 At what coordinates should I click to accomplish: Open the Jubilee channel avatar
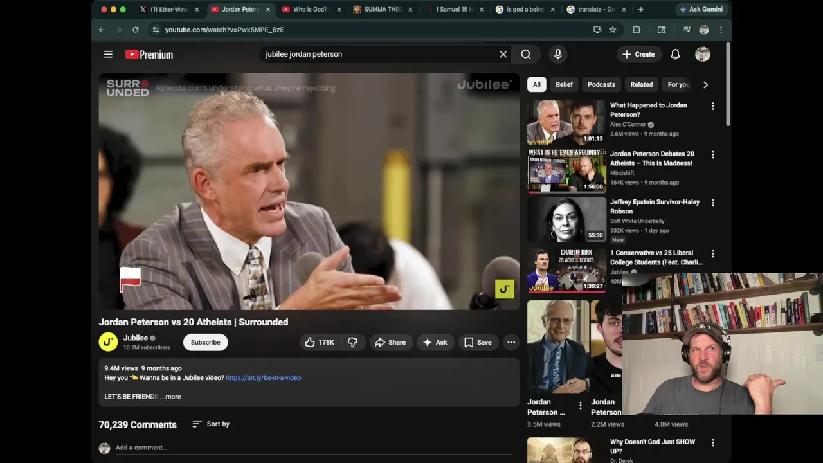point(108,342)
